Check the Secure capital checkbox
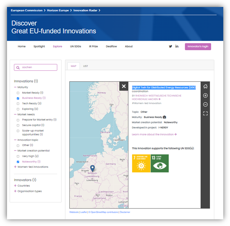The width and height of the screenshot is (230, 226). (x=18, y=125)
